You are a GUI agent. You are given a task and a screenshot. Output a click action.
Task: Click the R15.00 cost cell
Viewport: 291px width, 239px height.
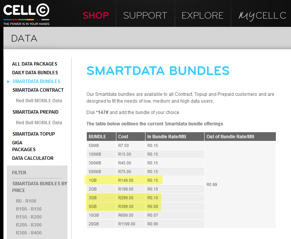point(131,154)
